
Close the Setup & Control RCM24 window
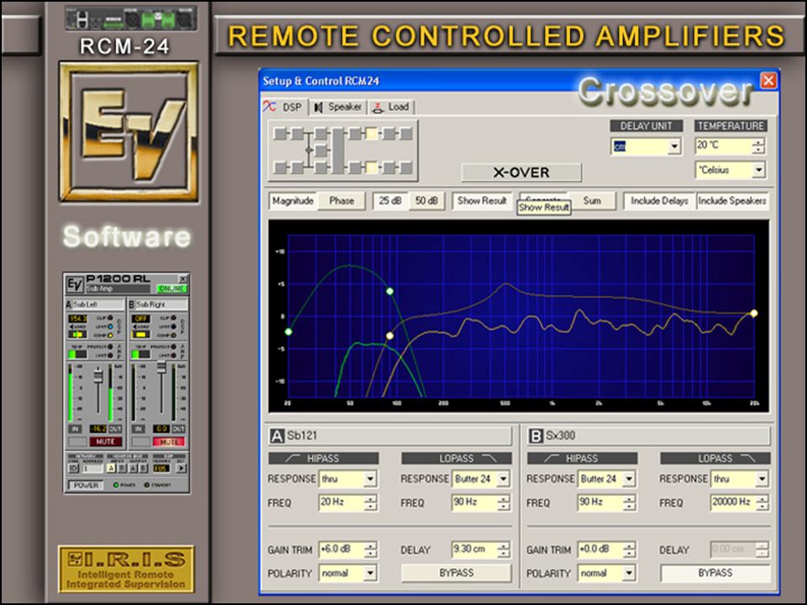pyautogui.click(x=768, y=81)
